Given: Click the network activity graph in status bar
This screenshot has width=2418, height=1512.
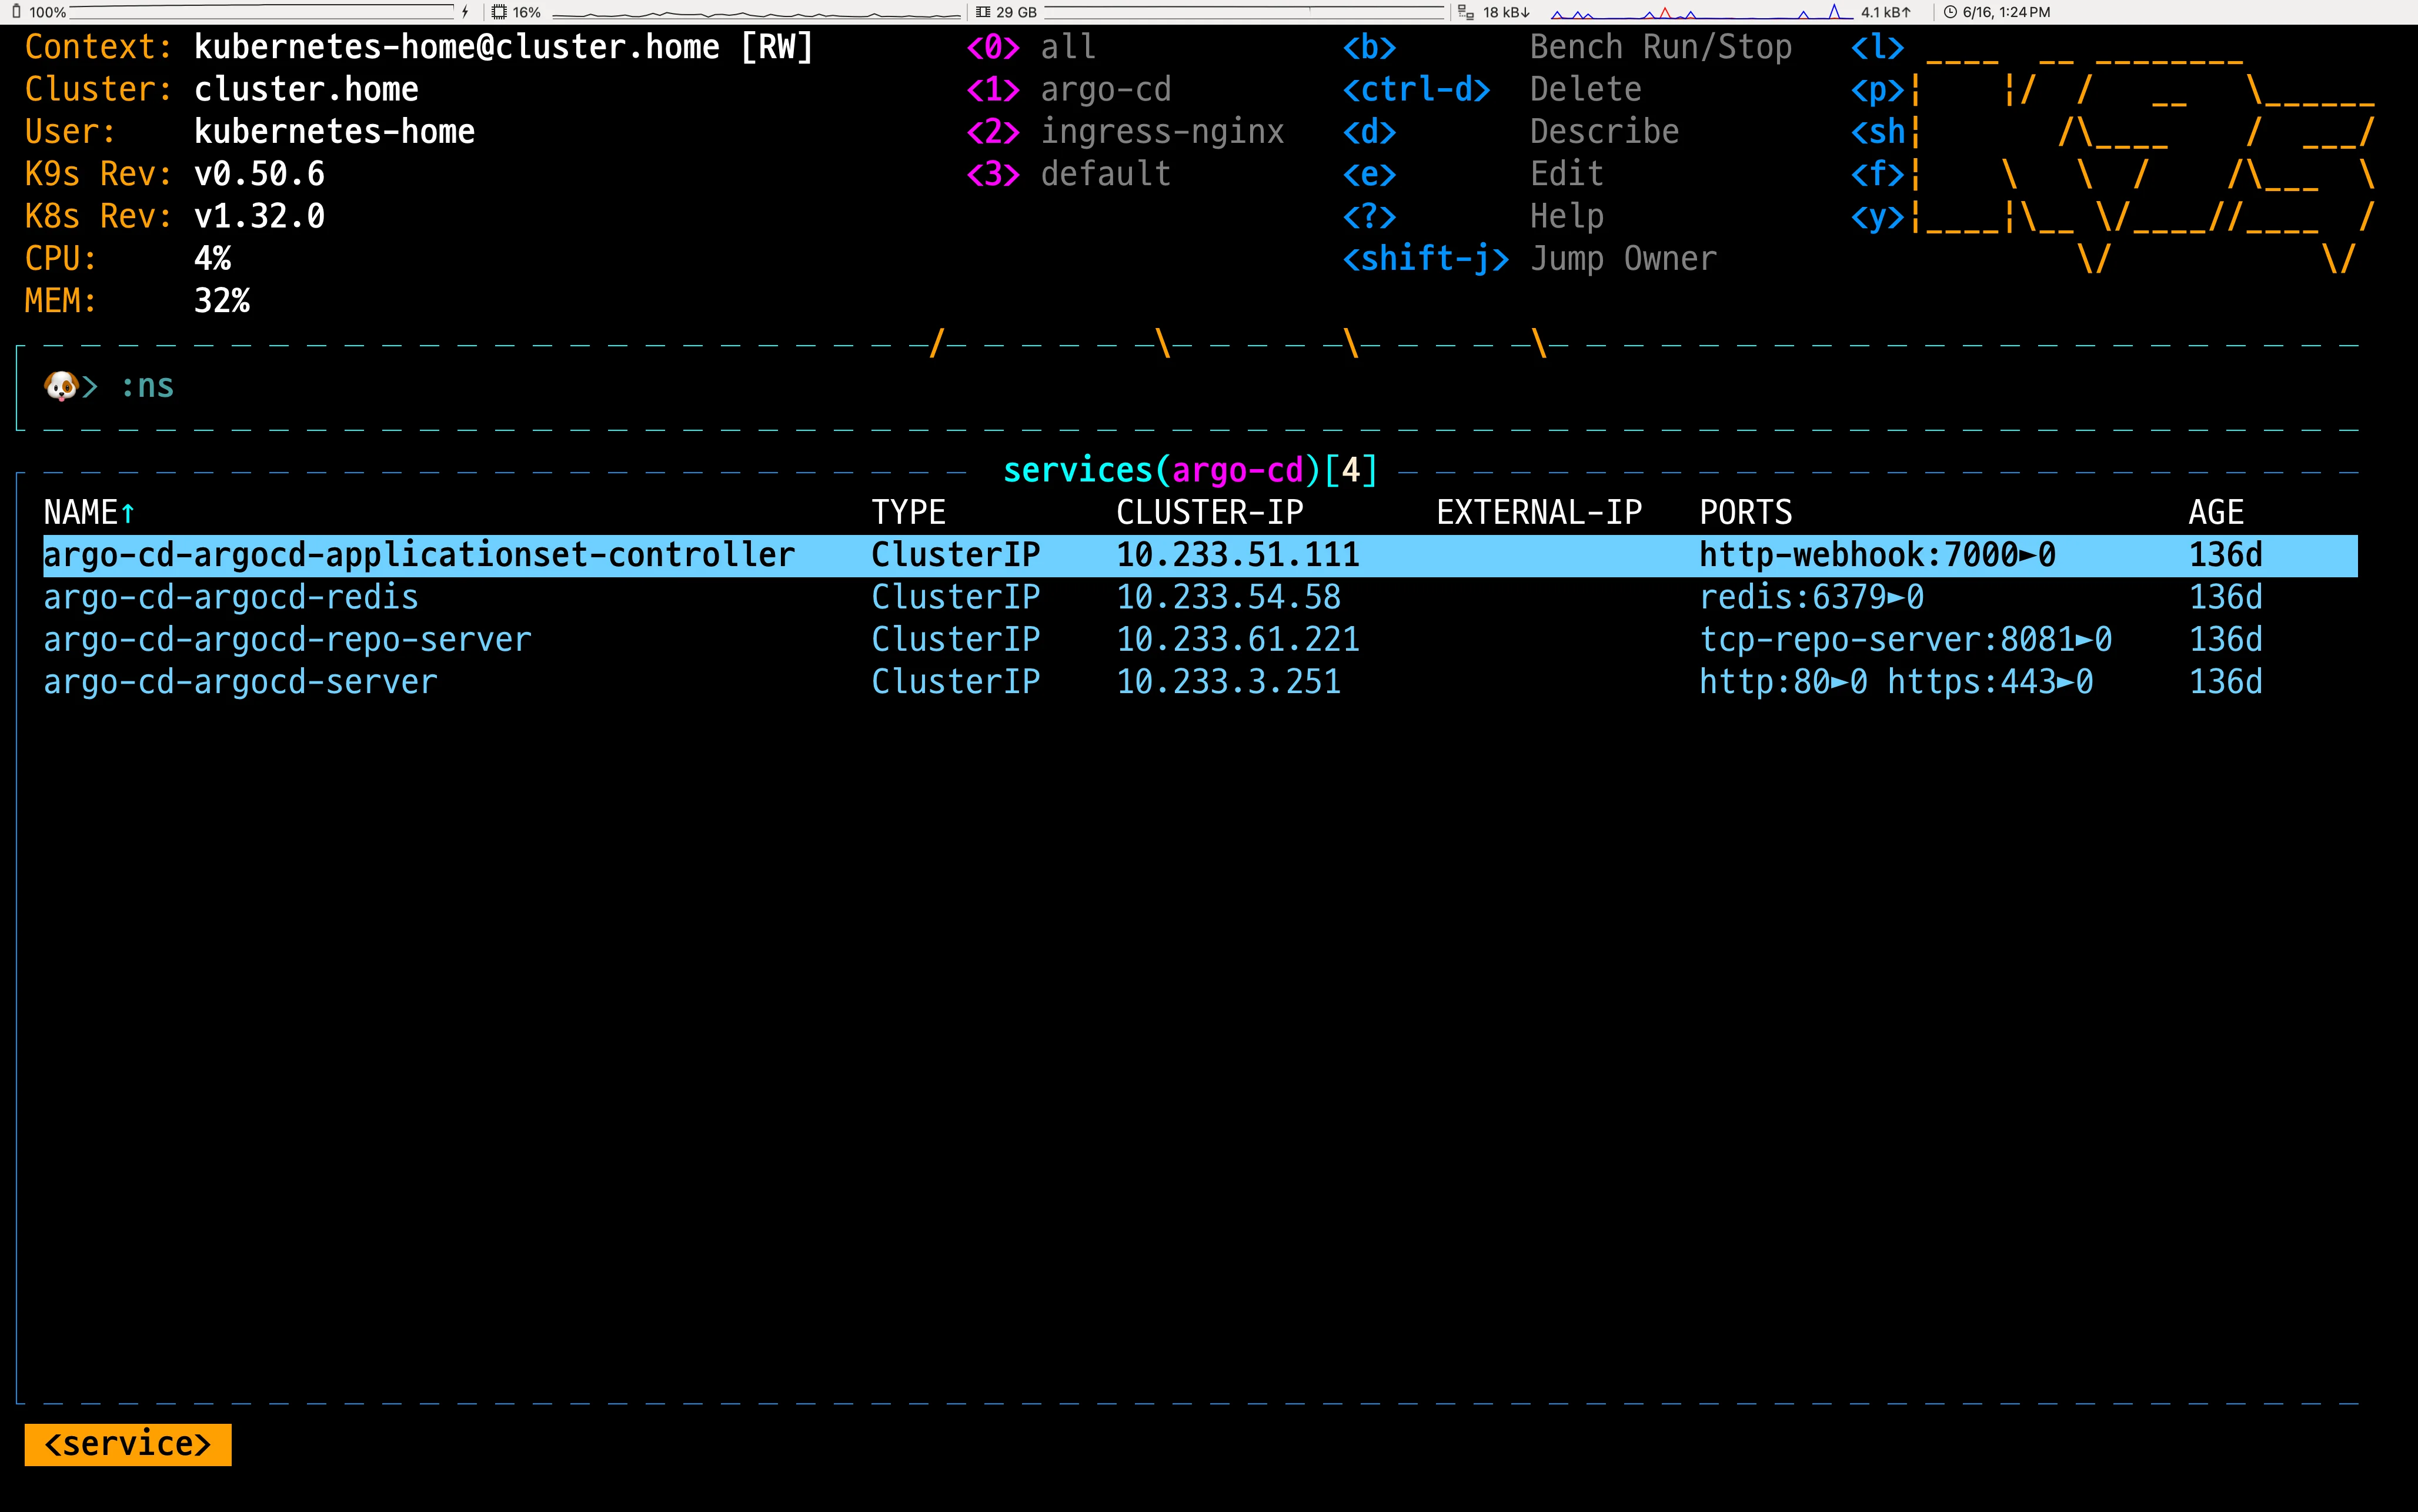Looking at the screenshot, I should tap(1700, 12).
